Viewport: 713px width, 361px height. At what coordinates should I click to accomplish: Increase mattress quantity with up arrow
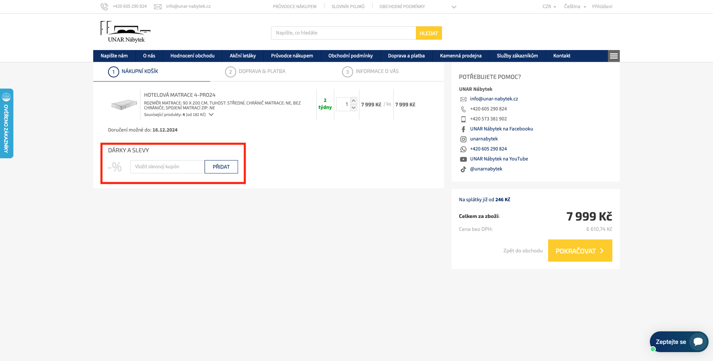[354, 101]
